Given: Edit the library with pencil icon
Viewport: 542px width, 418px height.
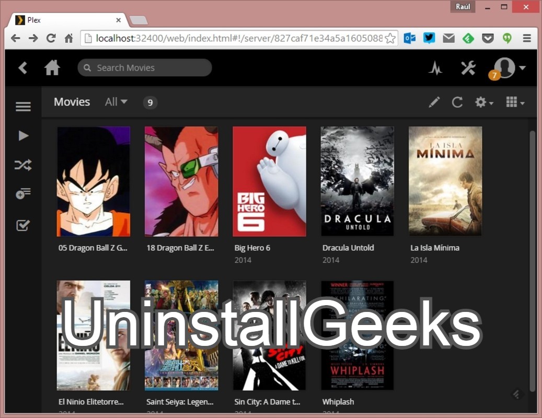Looking at the screenshot, I should pos(434,102).
